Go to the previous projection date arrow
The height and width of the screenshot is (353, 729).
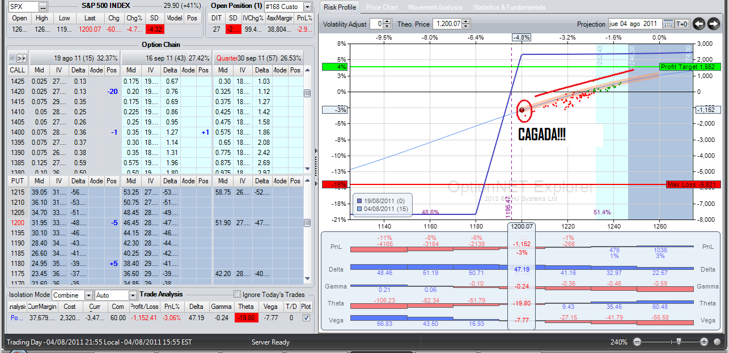click(698, 24)
